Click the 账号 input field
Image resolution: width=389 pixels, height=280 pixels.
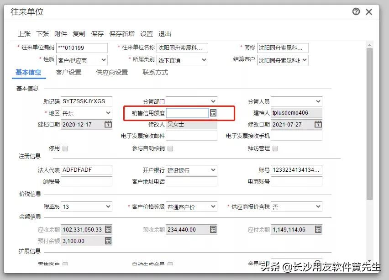(x=296, y=170)
